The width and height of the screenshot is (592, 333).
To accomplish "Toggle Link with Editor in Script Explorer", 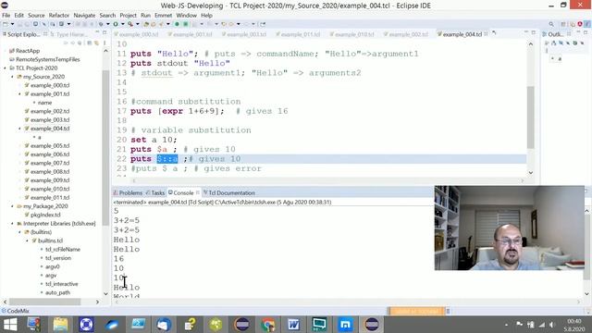I will [96, 43].
